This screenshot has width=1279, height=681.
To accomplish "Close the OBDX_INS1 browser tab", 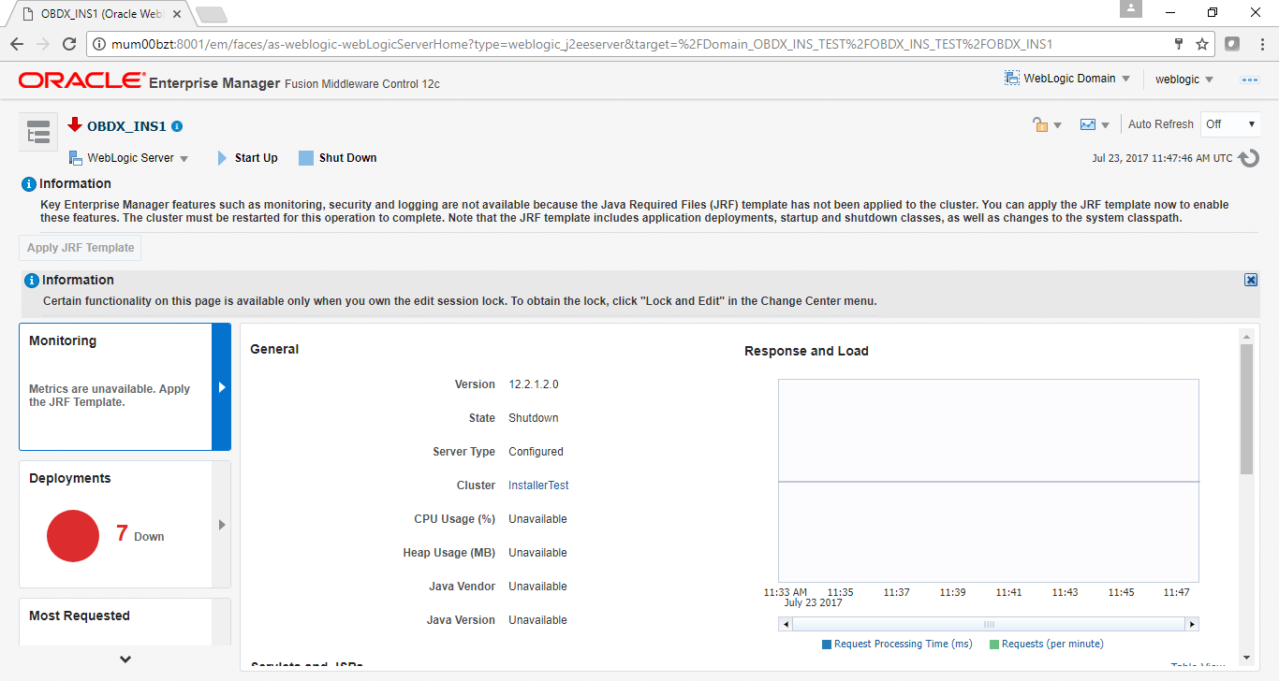I will point(177,14).
